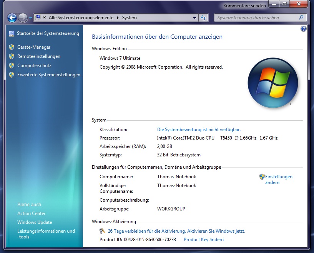314x253 pixels.
Task: Click the shield icon beside Einstellungen ändern
Action: [262, 177]
